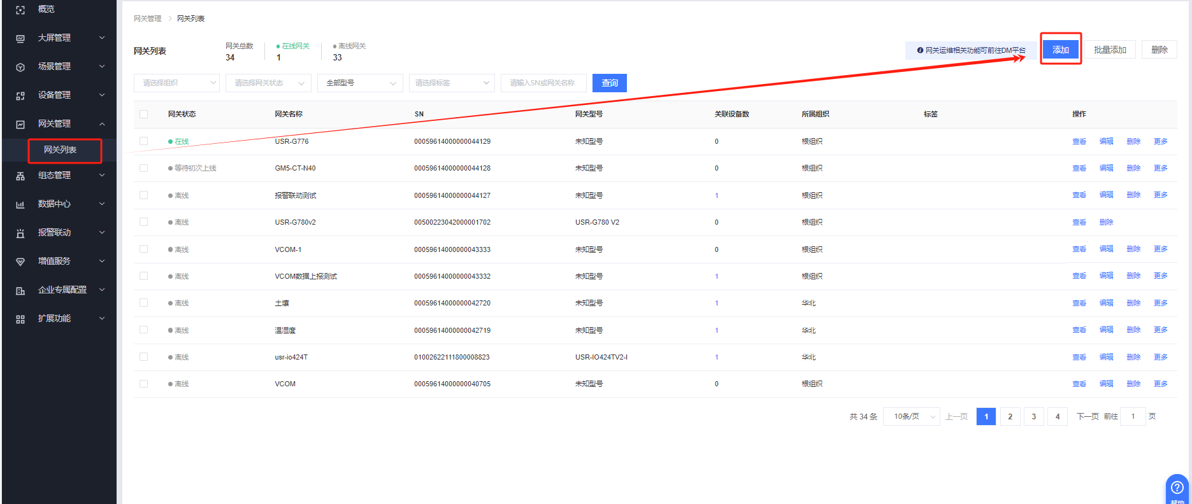Expand the 全部型号 model dropdown
This screenshot has height=504, width=1192.
[360, 83]
